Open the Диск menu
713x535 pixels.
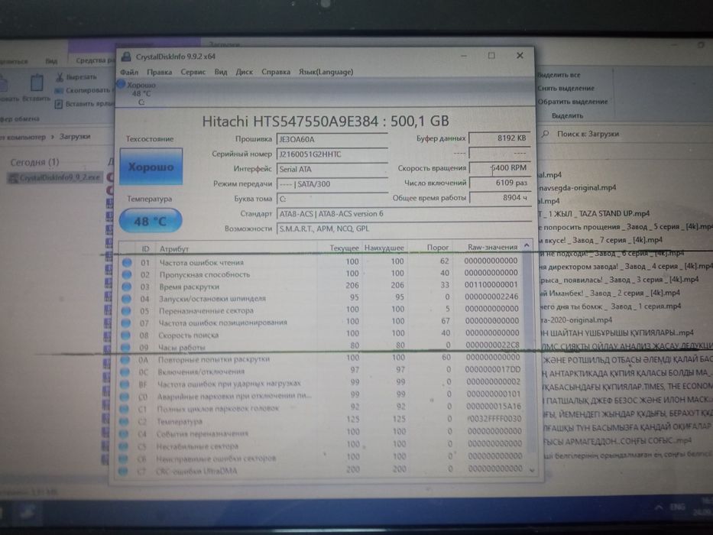pos(245,72)
